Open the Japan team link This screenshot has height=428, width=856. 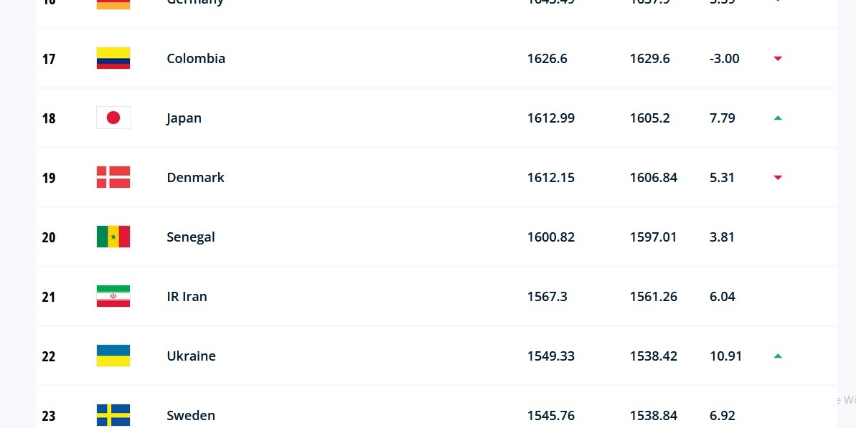point(184,118)
